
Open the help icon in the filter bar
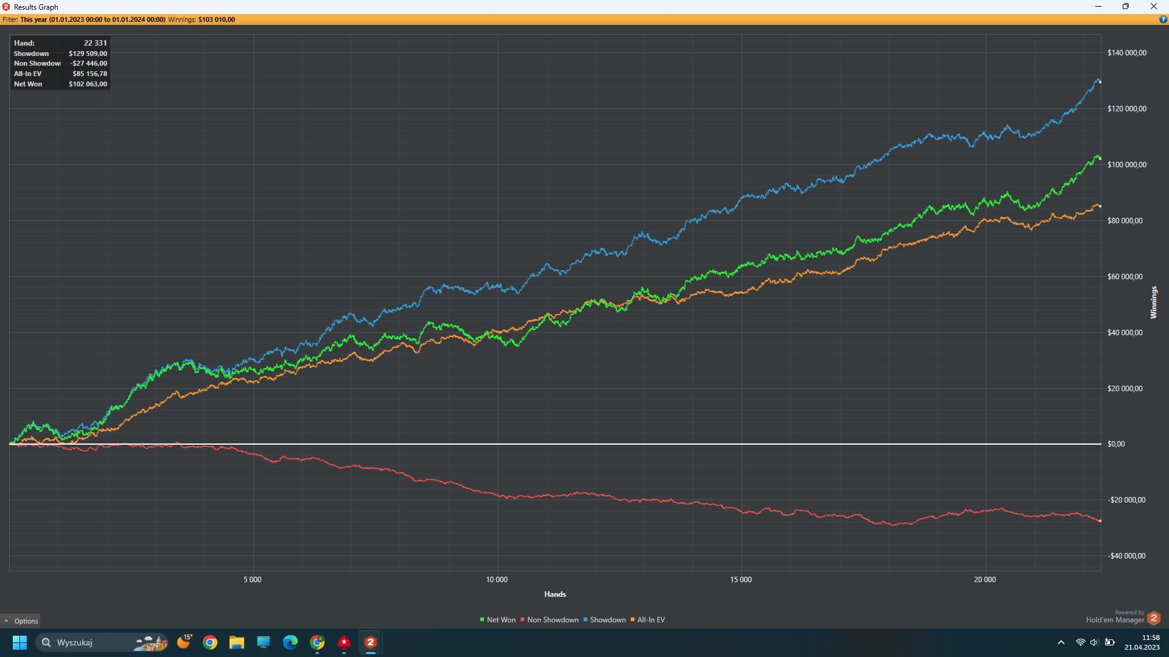point(1163,19)
